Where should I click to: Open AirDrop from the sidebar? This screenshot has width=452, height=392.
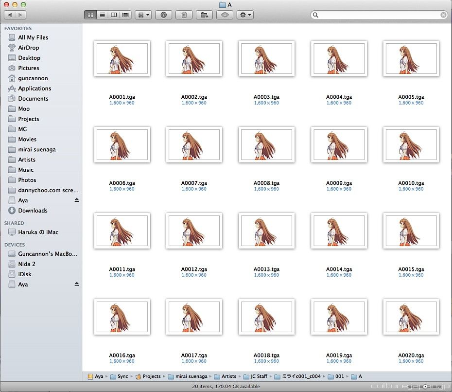click(x=28, y=48)
